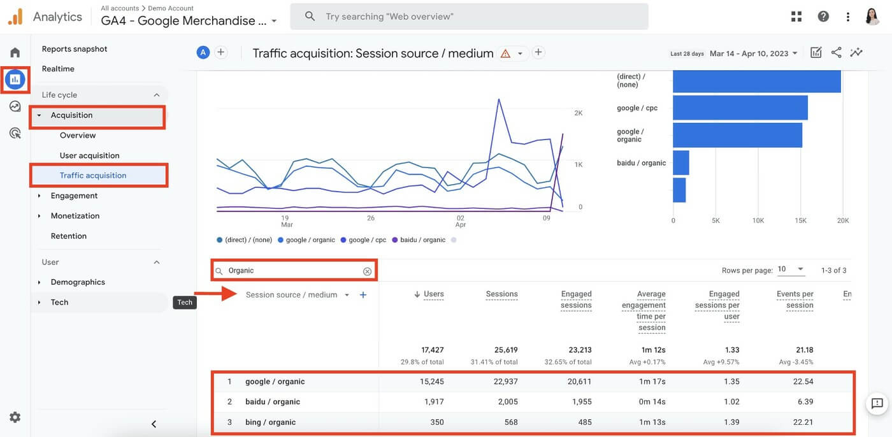The width and height of the screenshot is (892, 437).
Task: Open the Insights sparkle icon
Action: (856, 52)
